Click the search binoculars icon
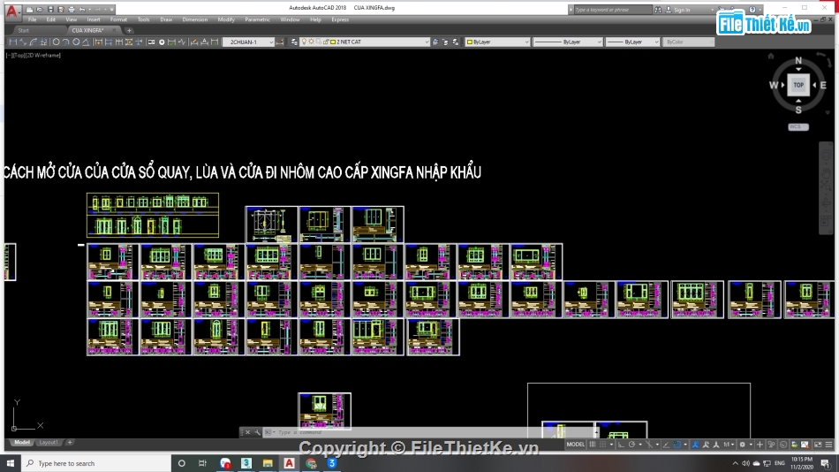Screen dimensions: 839x472 (658, 10)
